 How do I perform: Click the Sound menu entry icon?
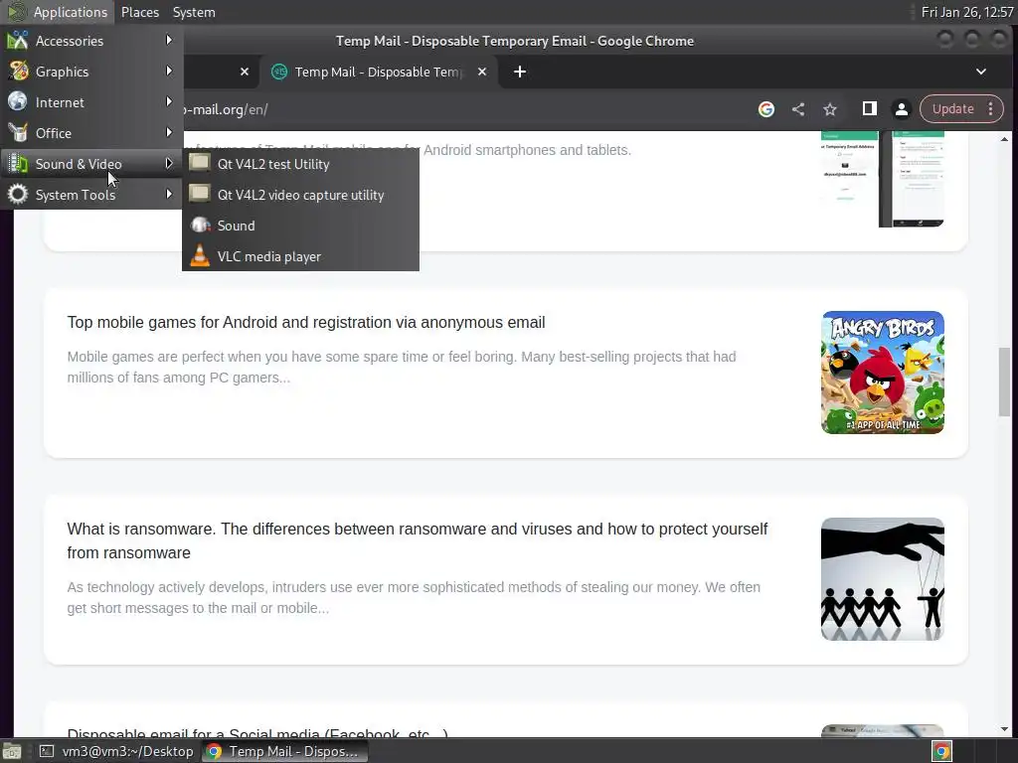click(200, 226)
